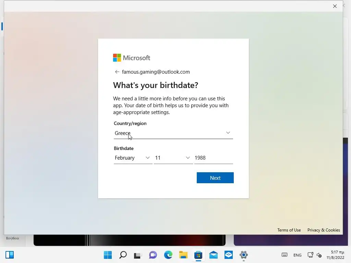
Task: Launch the Teams Chat taskbar icon
Action: coord(153,255)
